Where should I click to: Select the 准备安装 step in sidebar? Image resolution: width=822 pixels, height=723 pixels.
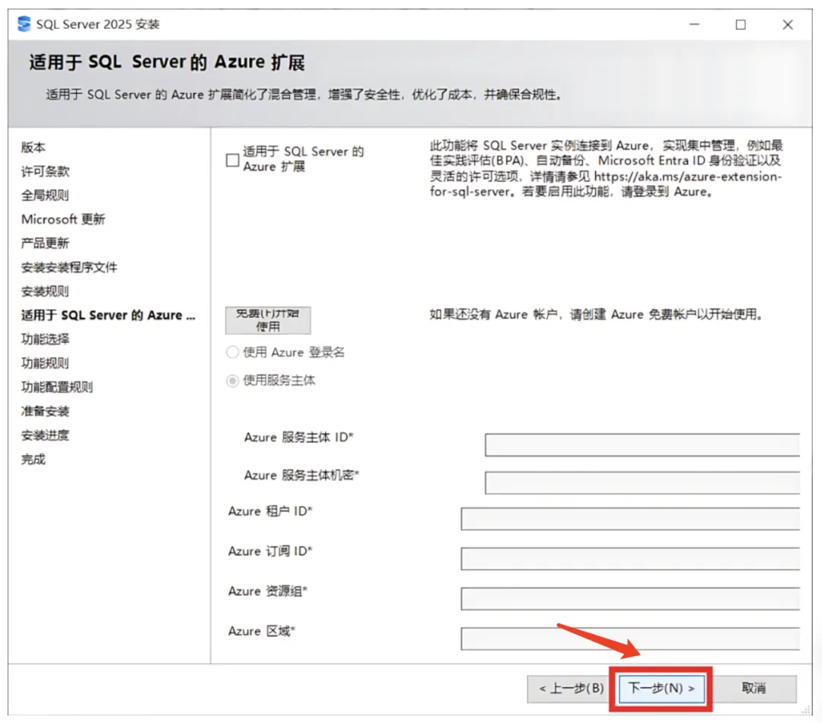click(x=45, y=412)
